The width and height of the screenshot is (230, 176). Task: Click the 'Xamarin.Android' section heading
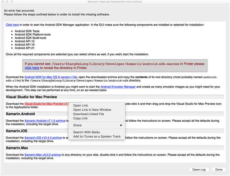20,114
